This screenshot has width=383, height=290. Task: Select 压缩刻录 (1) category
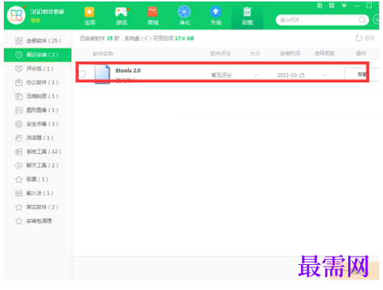pyautogui.click(x=38, y=96)
